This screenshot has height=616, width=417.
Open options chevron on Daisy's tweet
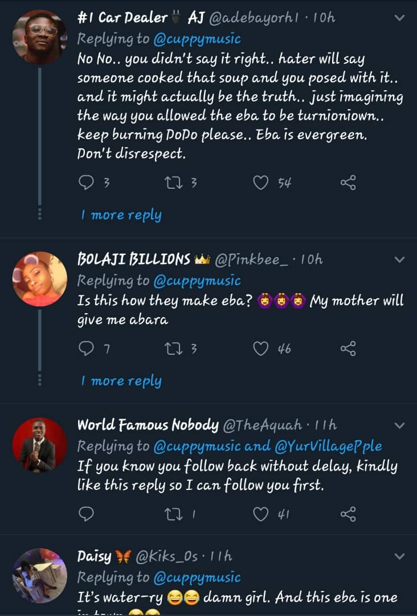pos(400,556)
